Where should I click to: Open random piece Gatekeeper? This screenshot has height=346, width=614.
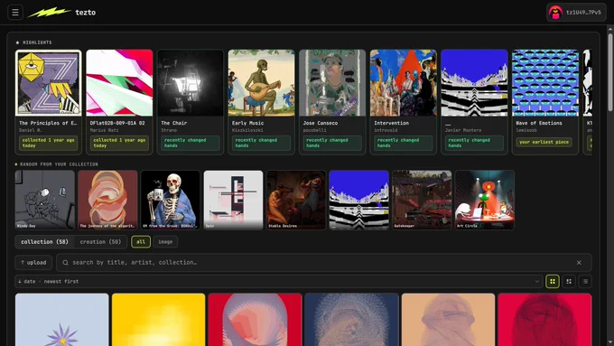coord(422,200)
